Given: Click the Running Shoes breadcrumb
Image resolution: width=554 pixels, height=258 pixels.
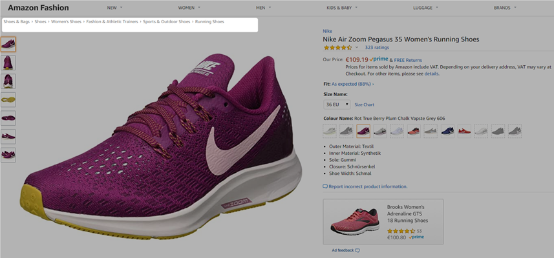Looking at the screenshot, I should (x=209, y=22).
